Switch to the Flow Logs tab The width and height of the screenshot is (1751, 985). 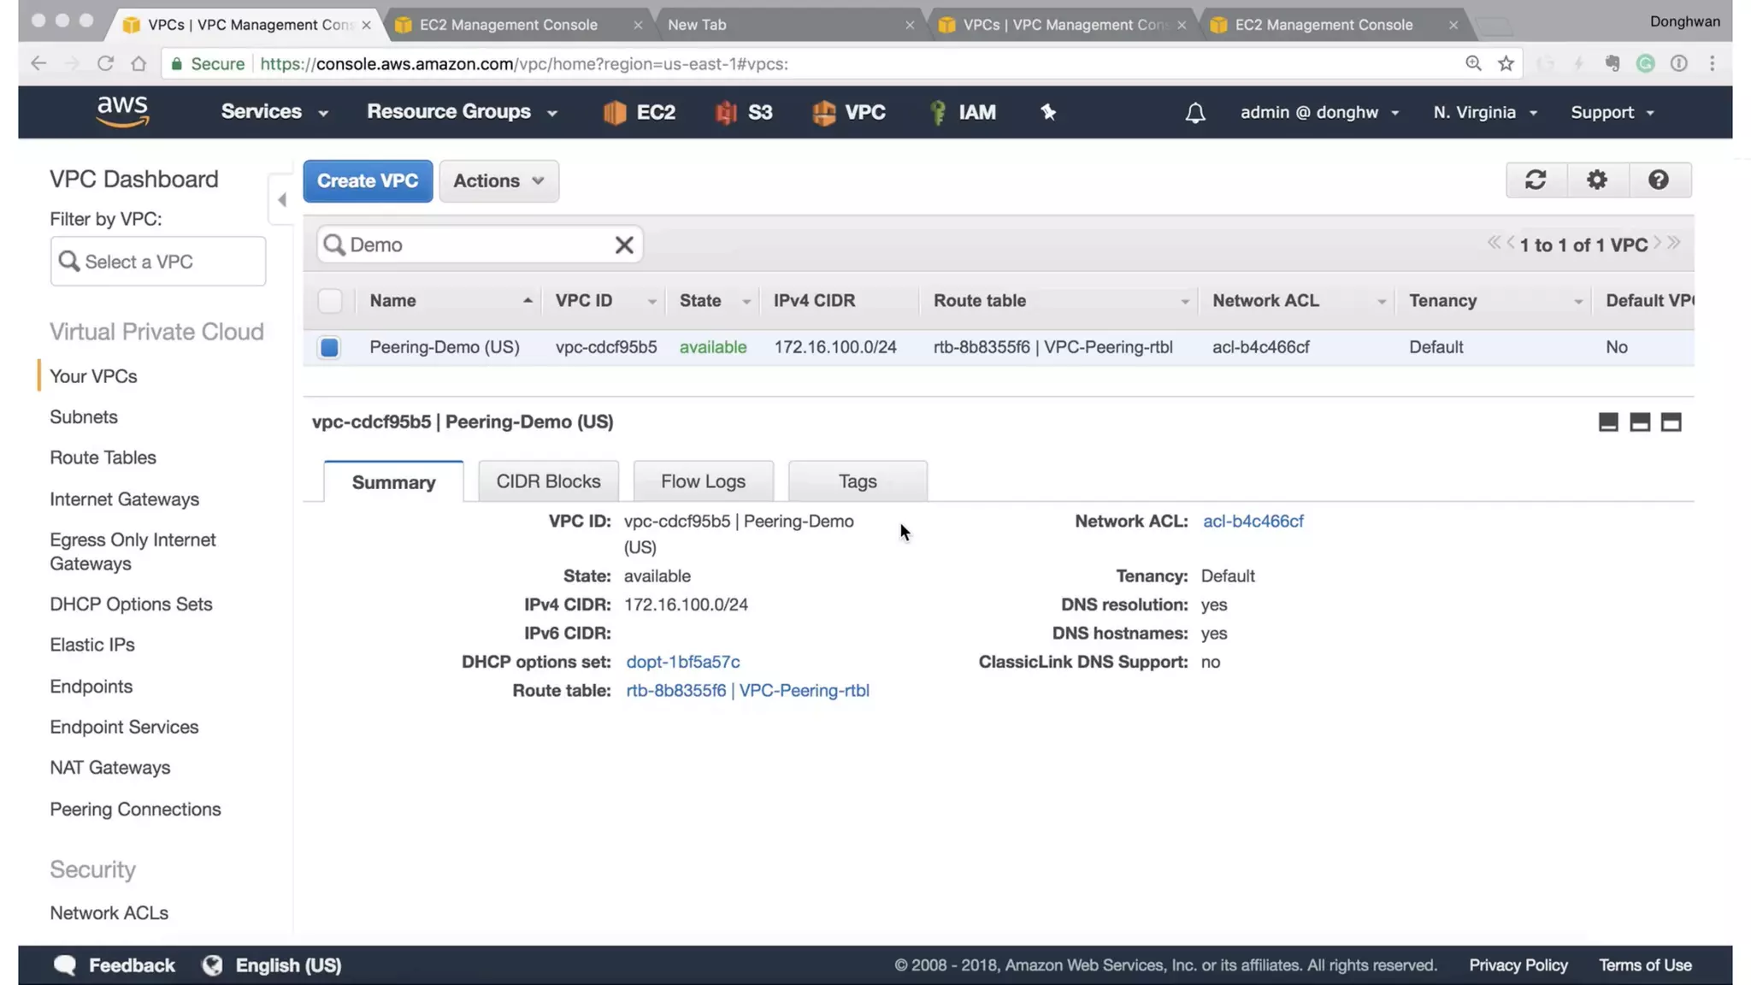[703, 481]
